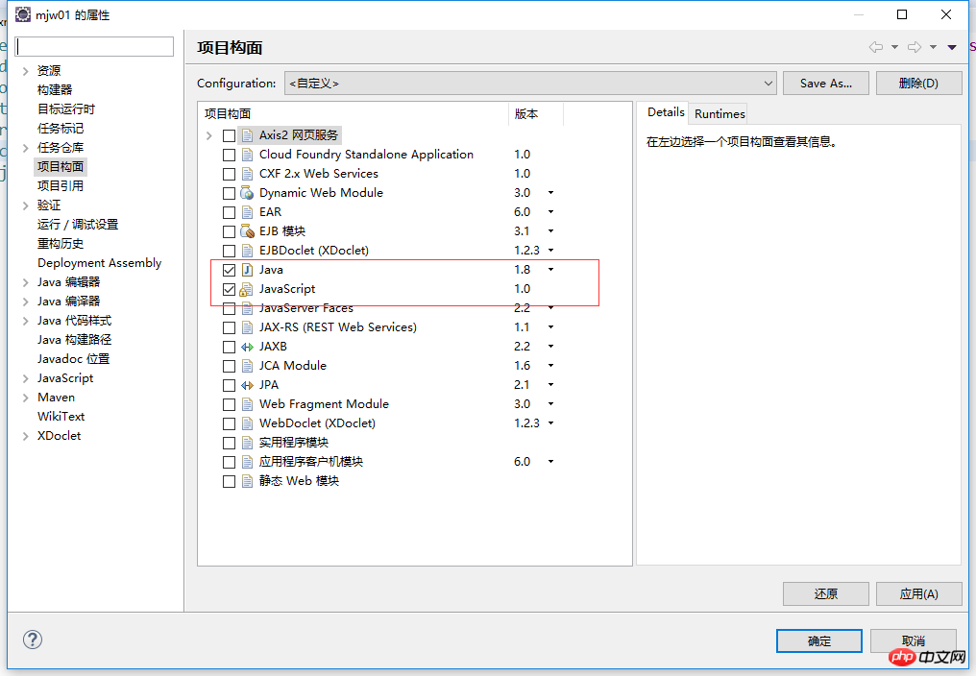Expand the 资源 tree node
The image size is (976, 676).
coord(26,71)
